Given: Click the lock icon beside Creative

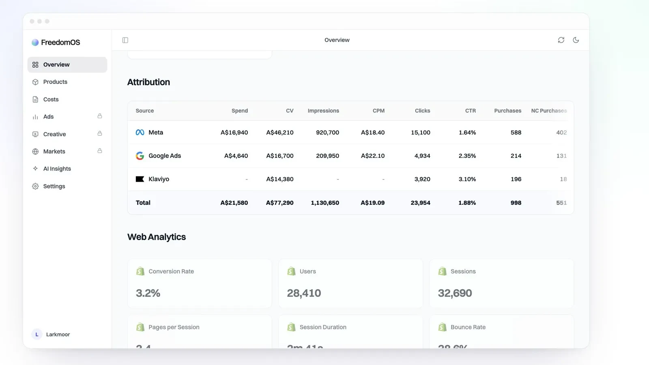Looking at the screenshot, I should point(100,133).
